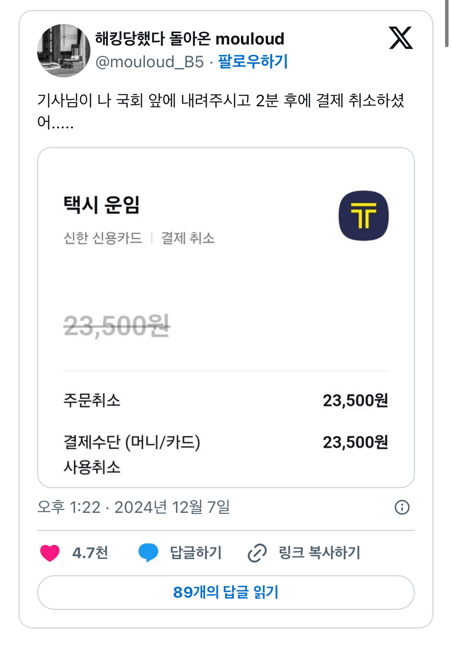The height and width of the screenshot is (649, 452).
Task: Click the display name 해킹당했다 돌아온 mouloud
Action: coord(190,39)
